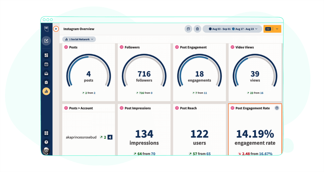Click the 18 engagements gauge
This screenshot has width=324, height=172.
coord(199,71)
